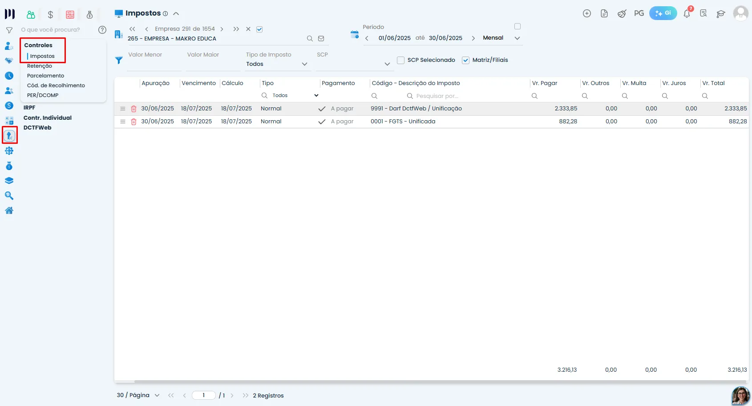Open the Tipo column Todos filter dropdown

click(x=295, y=95)
